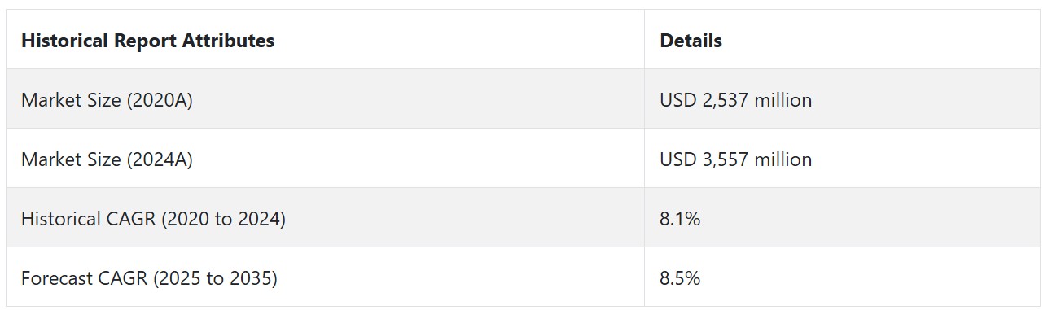Click the (2020A) text in first row
The height and width of the screenshot is (310, 1061).
[x=160, y=100]
